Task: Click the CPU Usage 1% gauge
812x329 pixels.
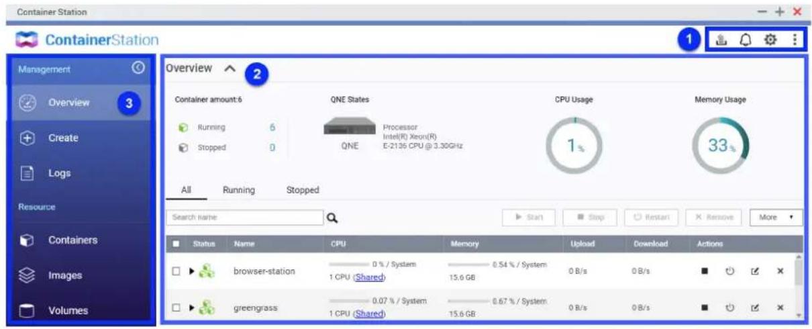Action: coord(573,147)
